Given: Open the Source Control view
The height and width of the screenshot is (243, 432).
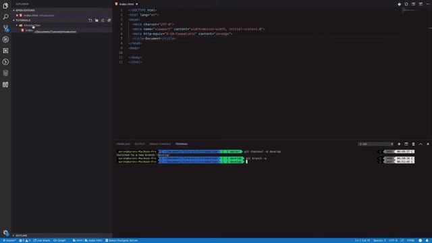Looking at the screenshot, I should pos(5,28).
